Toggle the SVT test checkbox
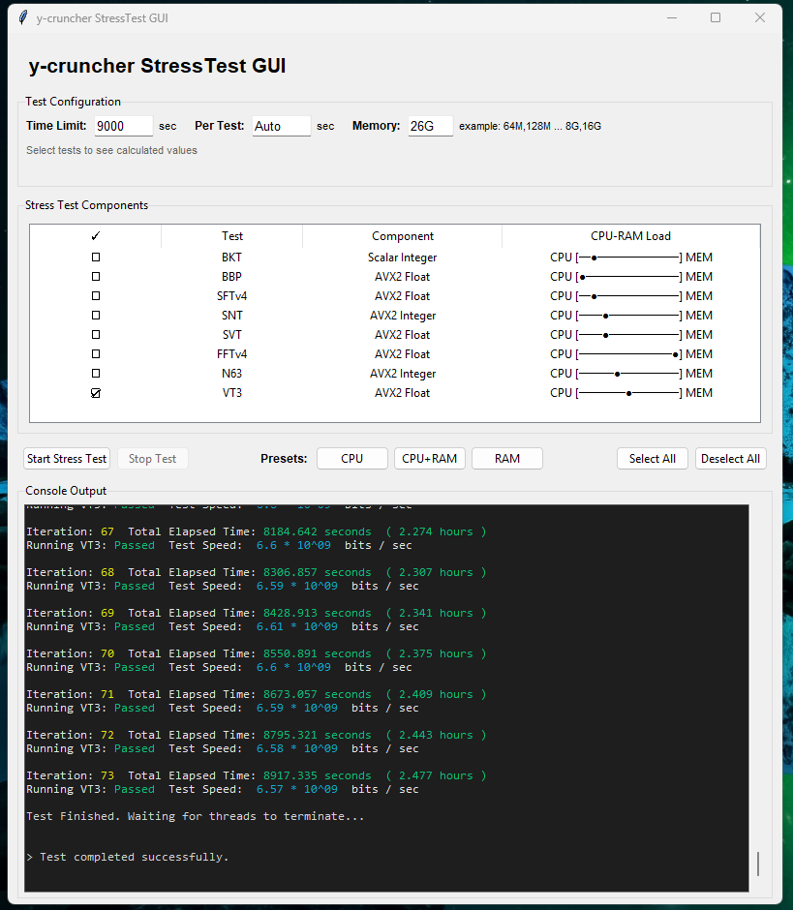The image size is (793, 910). [96, 335]
